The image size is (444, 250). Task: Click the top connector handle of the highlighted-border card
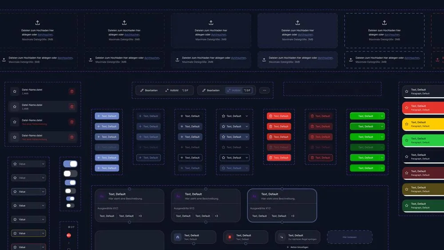[282, 189]
